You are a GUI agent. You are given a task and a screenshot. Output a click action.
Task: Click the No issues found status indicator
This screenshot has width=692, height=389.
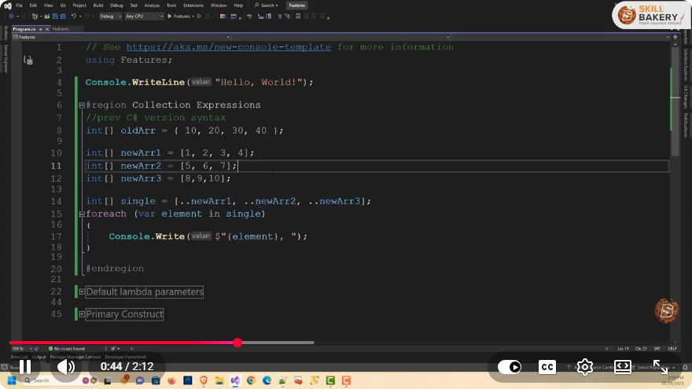point(67,348)
